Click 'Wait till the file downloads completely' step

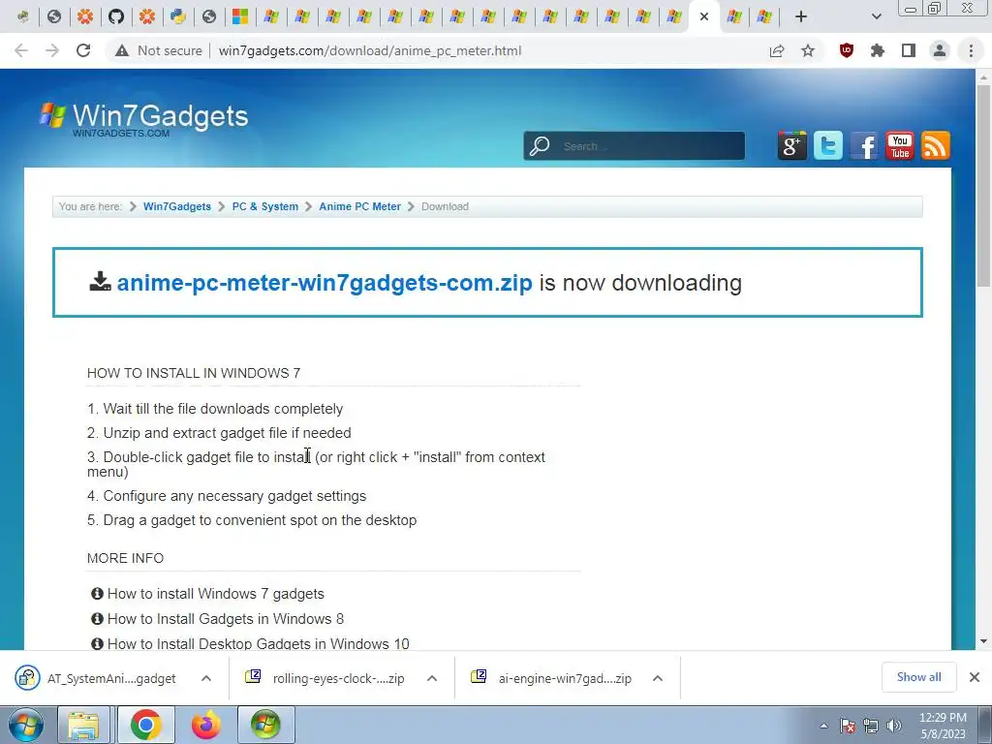[x=215, y=410]
